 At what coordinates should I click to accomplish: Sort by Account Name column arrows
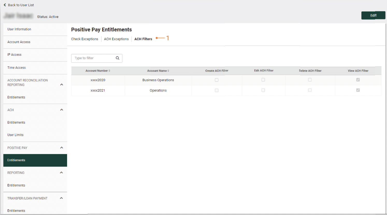click(x=168, y=71)
